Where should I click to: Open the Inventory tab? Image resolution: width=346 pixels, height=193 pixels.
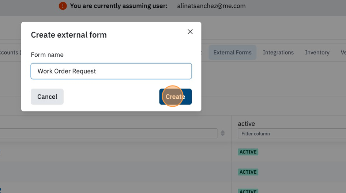pyautogui.click(x=317, y=53)
